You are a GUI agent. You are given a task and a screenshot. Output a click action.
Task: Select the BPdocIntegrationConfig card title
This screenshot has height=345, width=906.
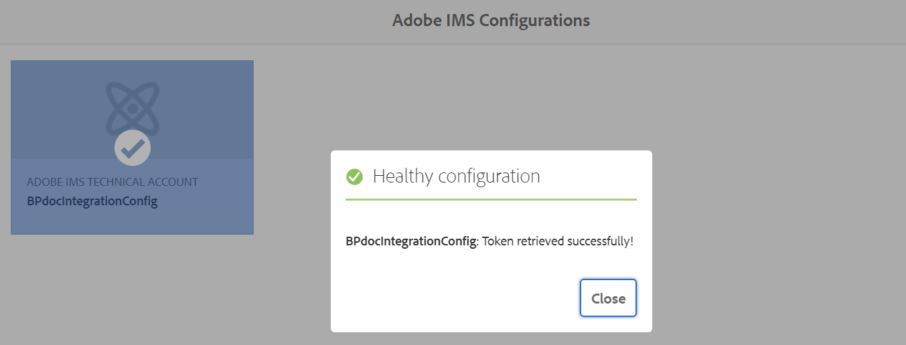pyautogui.click(x=92, y=201)
